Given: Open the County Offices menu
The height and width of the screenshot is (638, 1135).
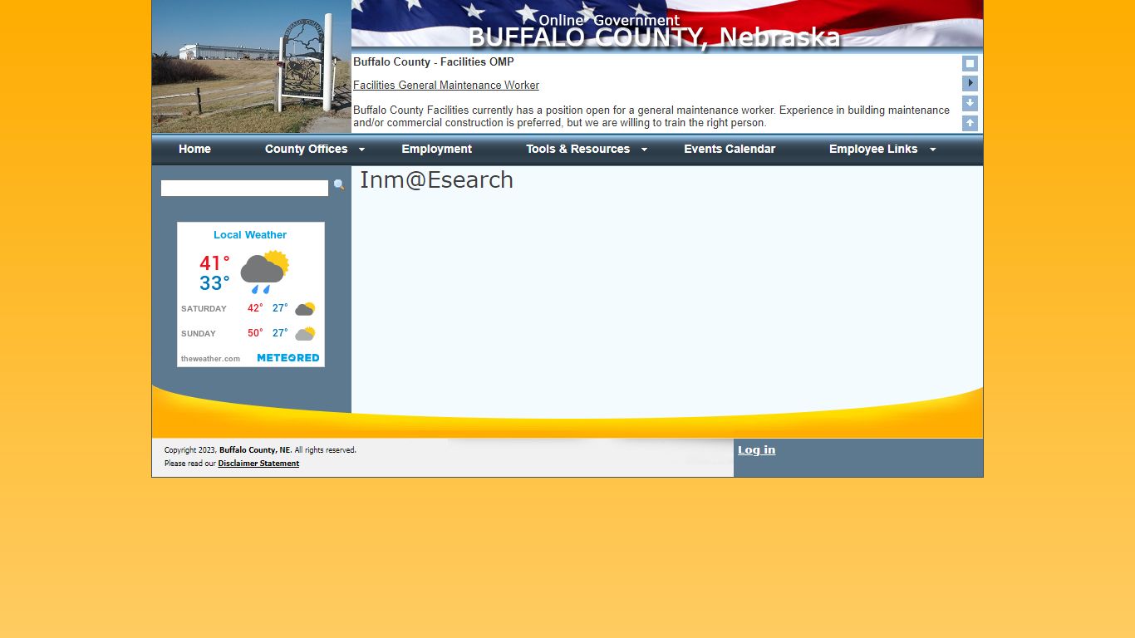Looking at the screenshot, I should (x=307, y=149).
